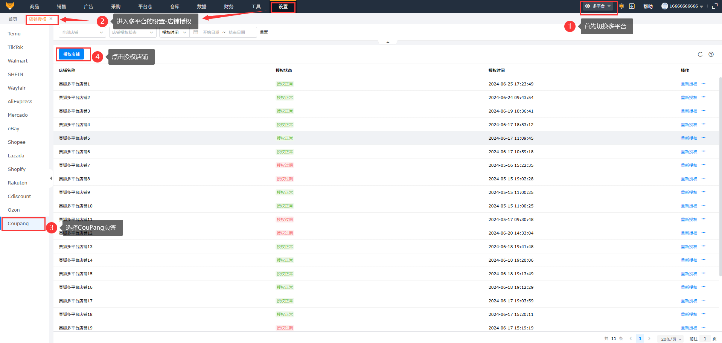Open the 店铺授权状态 filter dropdown
The width and height of the screenshot is (722, 343).
[133, 32]
